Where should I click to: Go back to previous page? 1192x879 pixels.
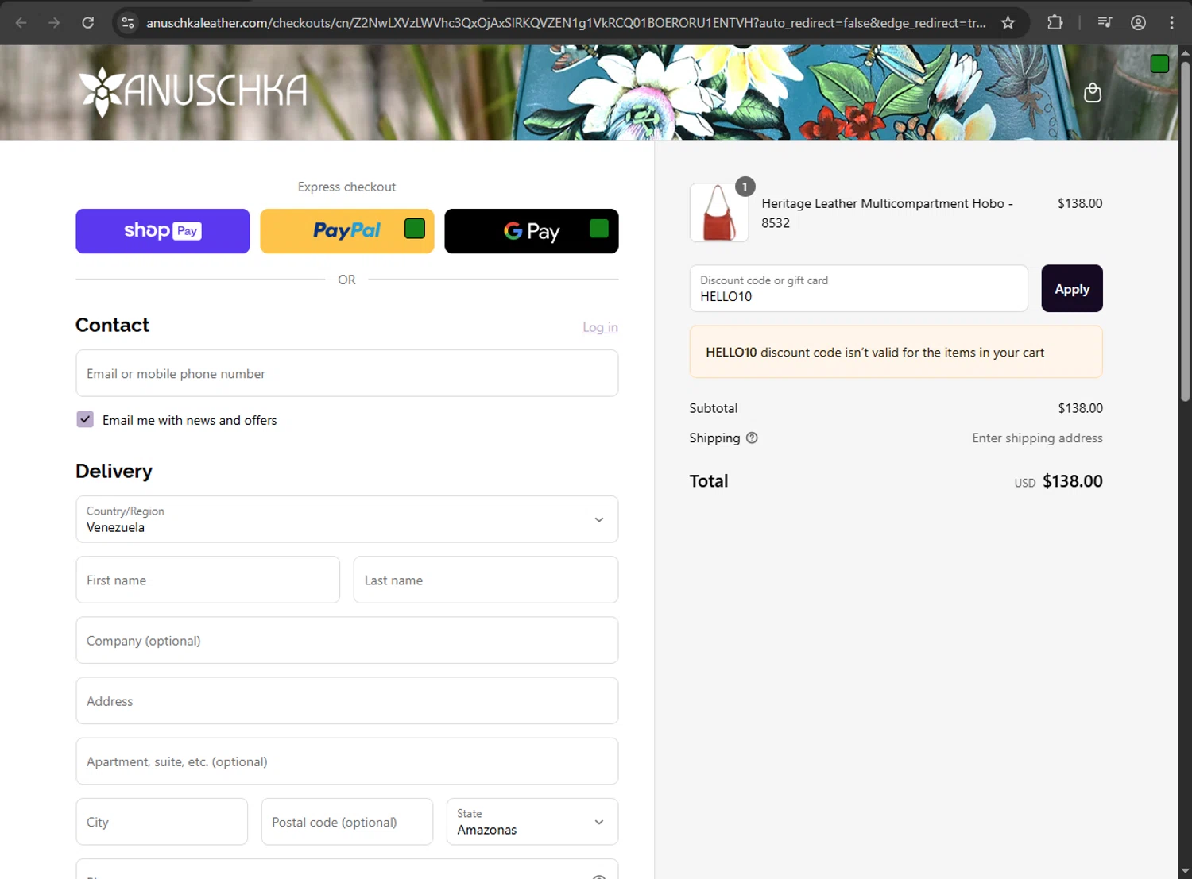pos(21,22)
